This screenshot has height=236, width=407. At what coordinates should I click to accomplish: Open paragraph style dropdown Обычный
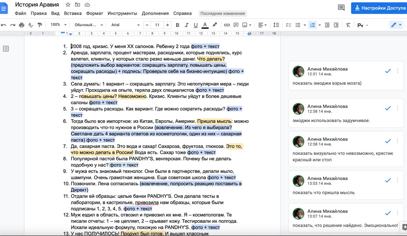(88, 25)
